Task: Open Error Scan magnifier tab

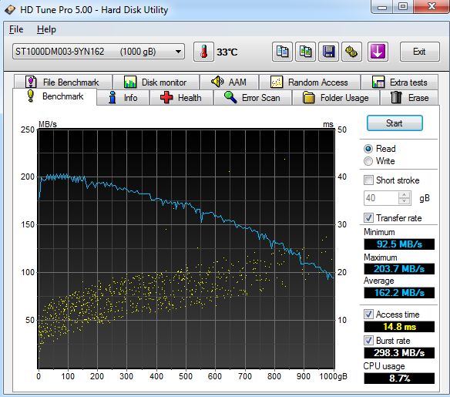Action: [253, 98]
